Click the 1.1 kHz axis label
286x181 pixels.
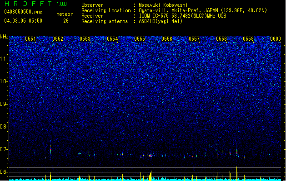(x=4, y=59)
